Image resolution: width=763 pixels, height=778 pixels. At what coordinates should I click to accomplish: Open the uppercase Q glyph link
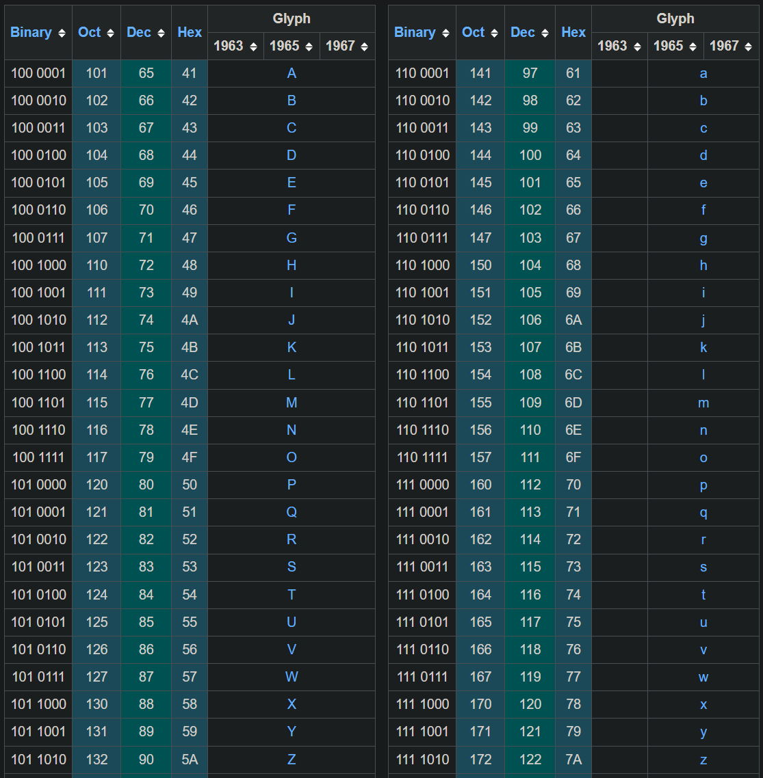click(x=292, y=512)
